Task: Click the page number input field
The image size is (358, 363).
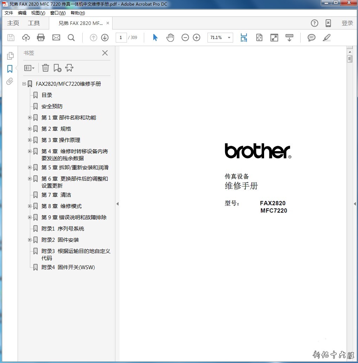Action: [121, 38]
